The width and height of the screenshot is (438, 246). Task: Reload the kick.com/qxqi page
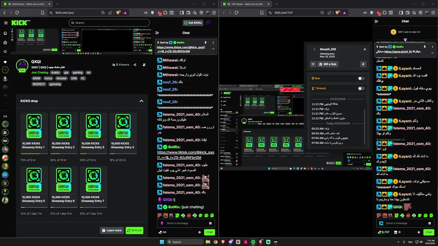(x=17, y=13)
